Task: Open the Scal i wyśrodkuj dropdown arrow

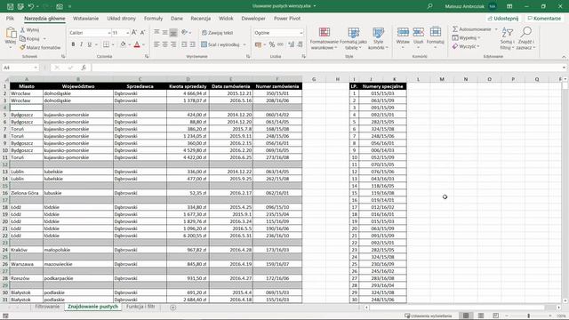Action: pos(244,44)
